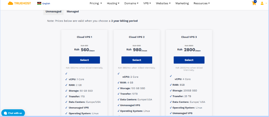Click the chat bubble icon
This screenshot has height=117, width=269.
point(5,113)
